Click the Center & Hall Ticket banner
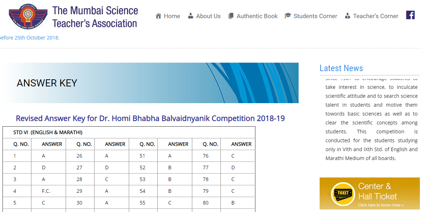 pyautogui.click(x=370, y=194)
